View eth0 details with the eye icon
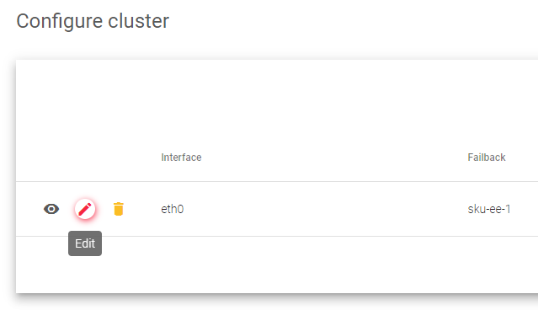This screenshot has width=538, height=310. 51,209
